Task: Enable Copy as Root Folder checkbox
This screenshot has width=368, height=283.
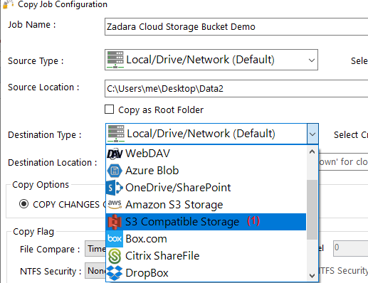Action: tap(109, 110)
